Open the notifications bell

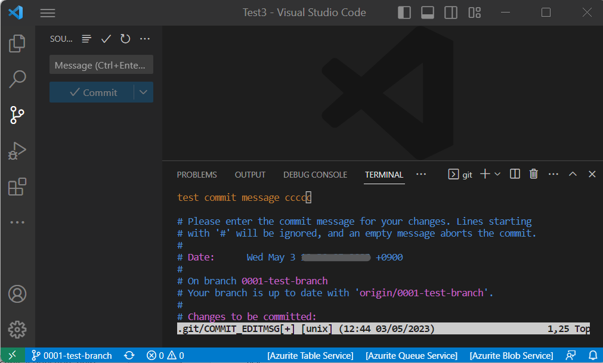[x=593, y=356]
